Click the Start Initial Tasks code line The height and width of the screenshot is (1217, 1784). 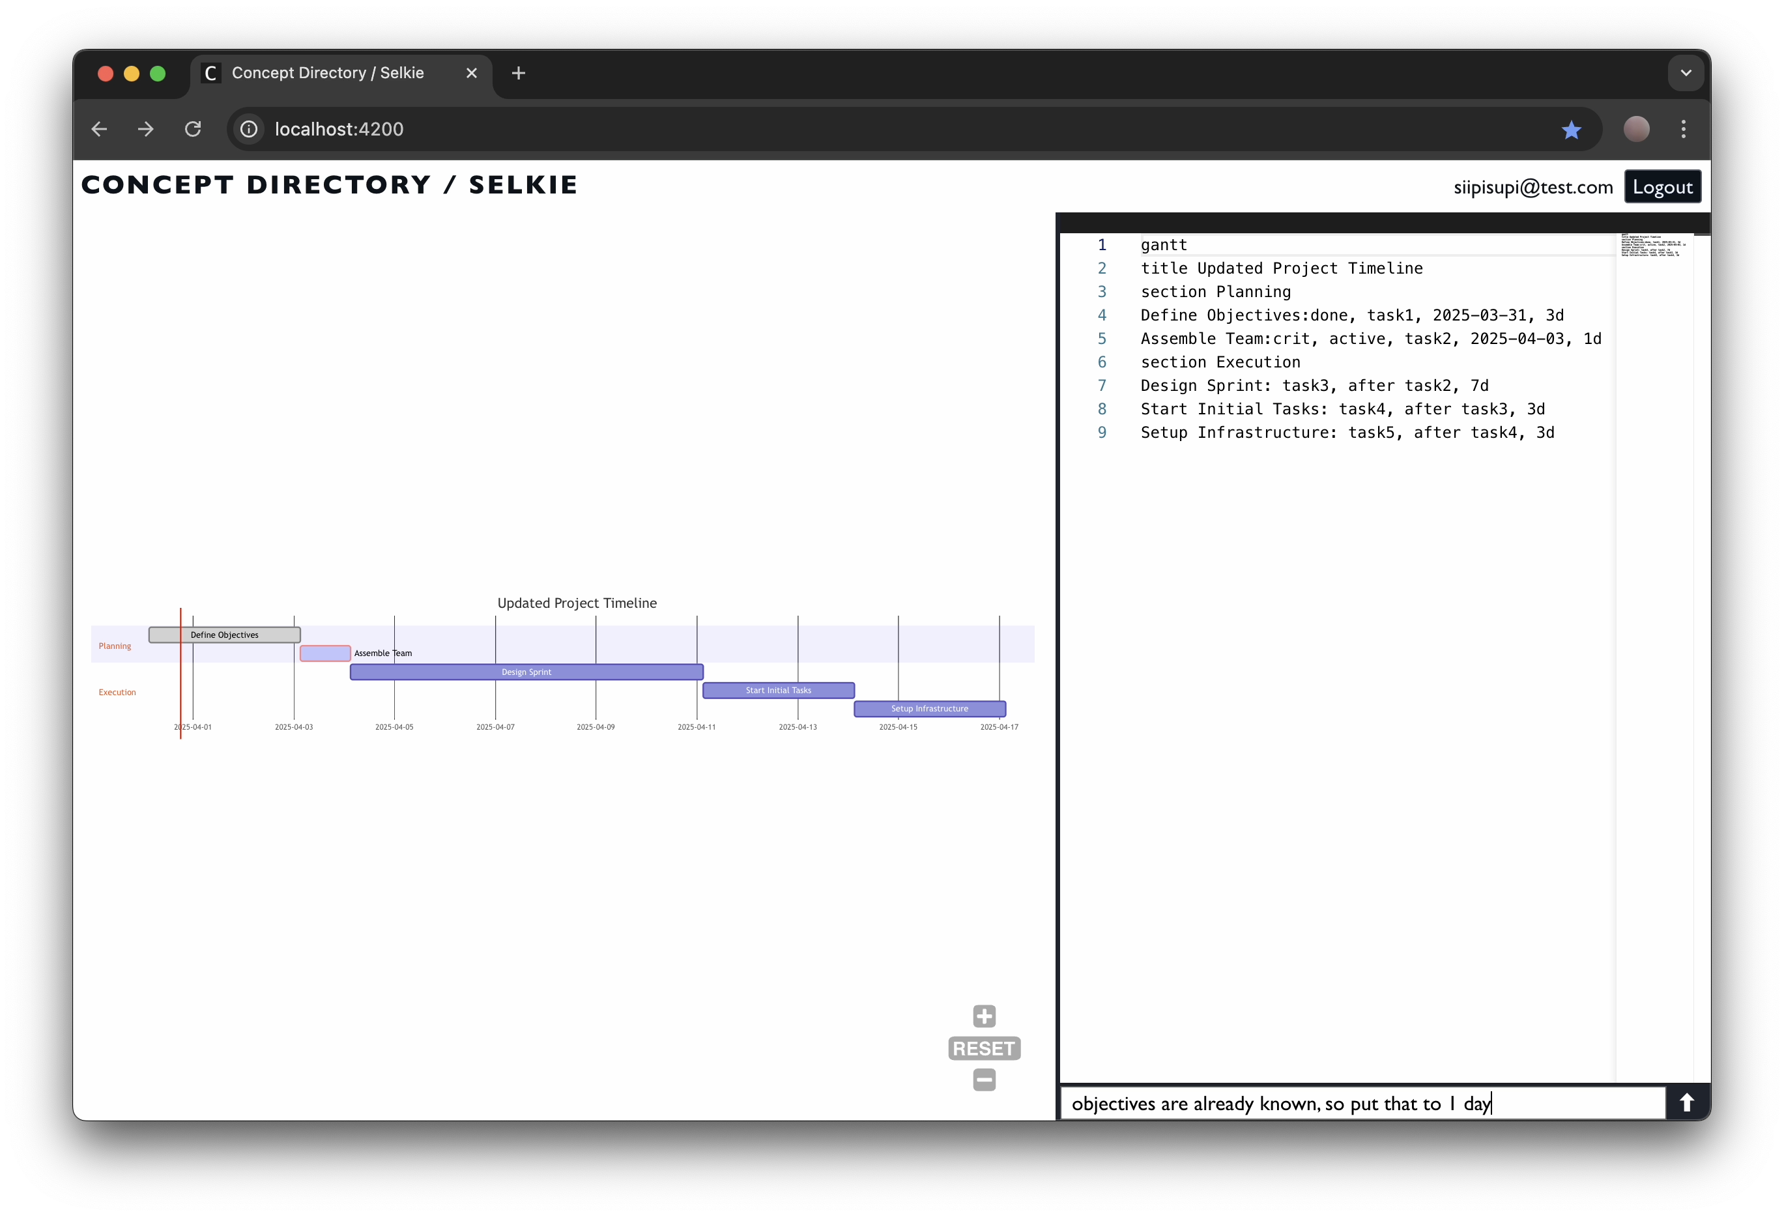click(1343, 409)
